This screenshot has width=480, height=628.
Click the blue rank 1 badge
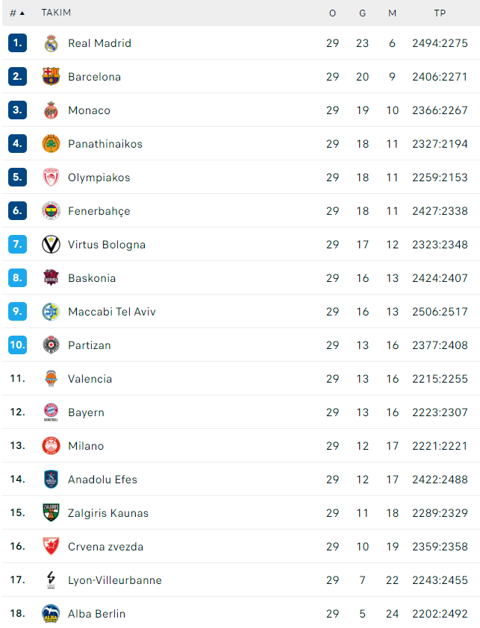click(18, 43)
